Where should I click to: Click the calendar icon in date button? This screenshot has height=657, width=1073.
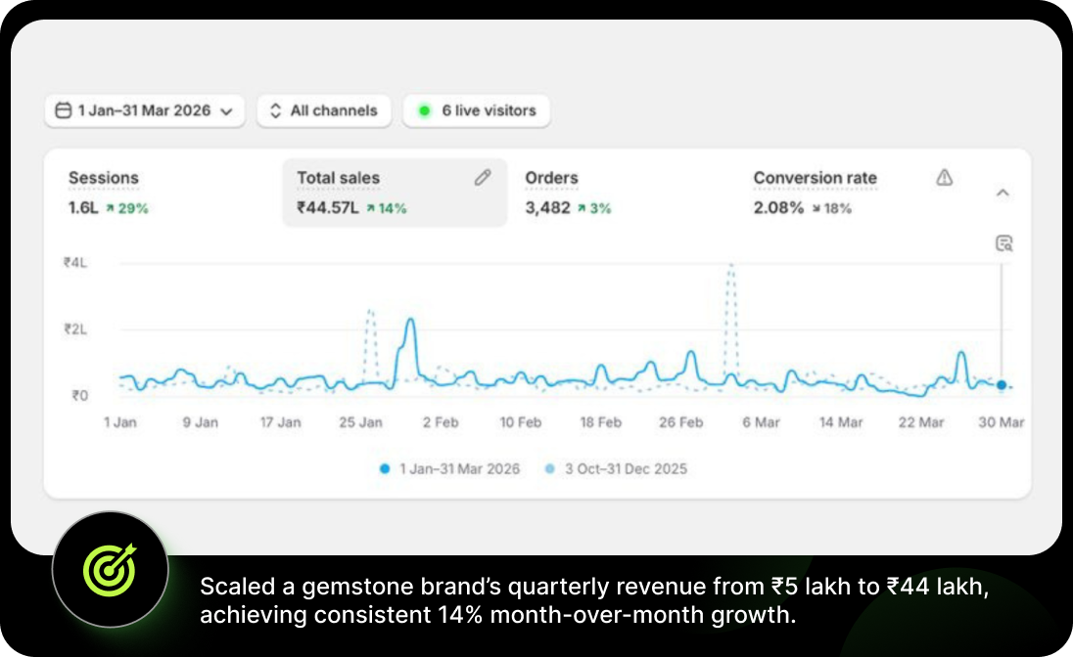(63, 110)
